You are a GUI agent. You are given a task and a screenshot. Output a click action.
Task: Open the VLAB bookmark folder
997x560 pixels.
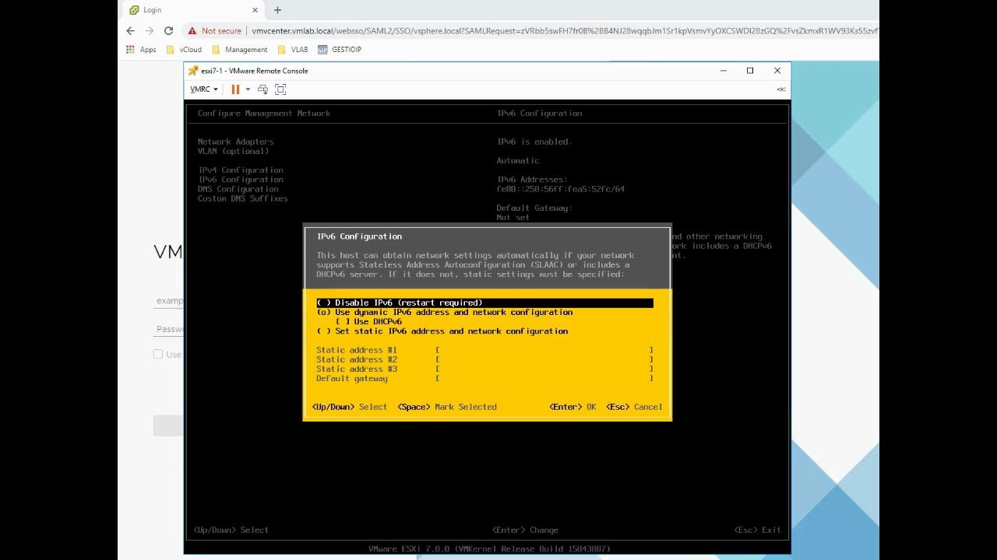click(293, 50)
